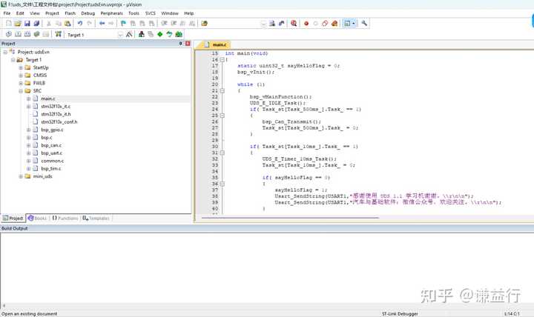Click the Navigate Back blue arrow icon

tap(102, 24)
